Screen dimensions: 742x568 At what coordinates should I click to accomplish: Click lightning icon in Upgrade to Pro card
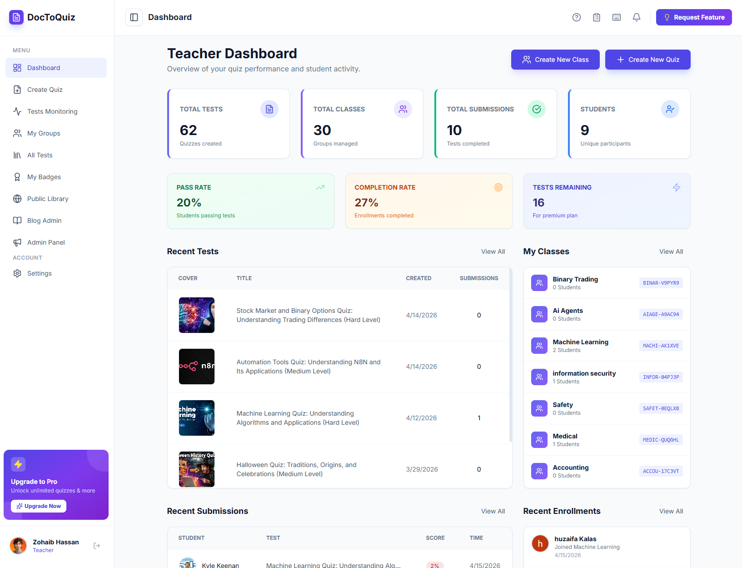pos(18,464)
